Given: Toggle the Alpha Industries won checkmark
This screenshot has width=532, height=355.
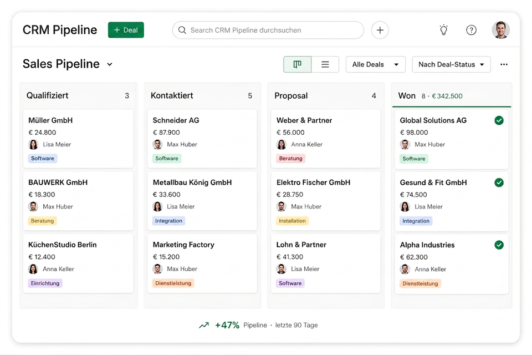Looking at the screenshot, I should coord(499,245).
